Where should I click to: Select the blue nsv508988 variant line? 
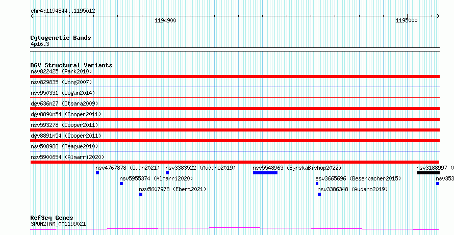pyautogui.click(x=235, y=151)
